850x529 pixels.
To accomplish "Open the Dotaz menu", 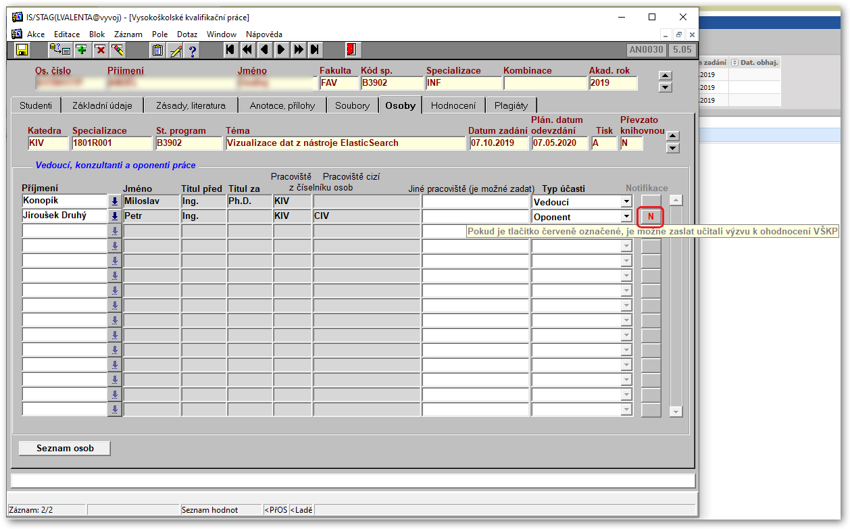I will point(187,34).
